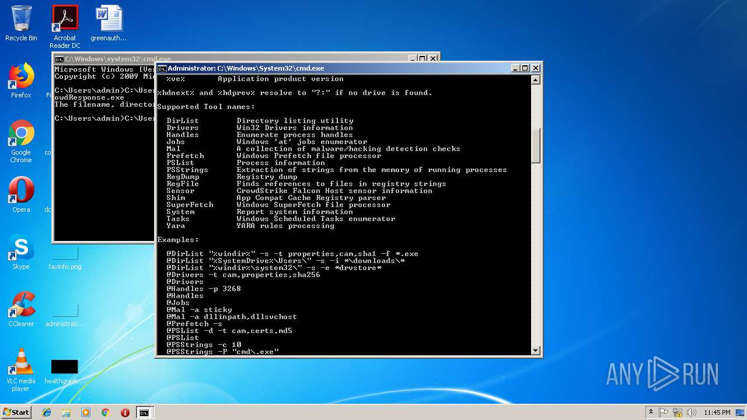The image size is (747, 420).
Task: Launch Firefox from the desktop
Action: click(x=21, y=80)
